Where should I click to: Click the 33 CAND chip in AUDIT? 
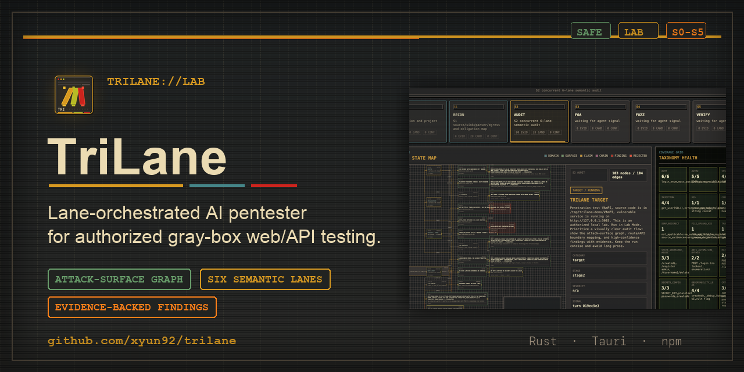(538, 133)
